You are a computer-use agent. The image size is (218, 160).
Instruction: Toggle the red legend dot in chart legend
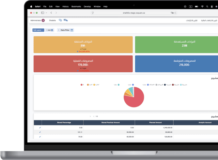[82, 84]
